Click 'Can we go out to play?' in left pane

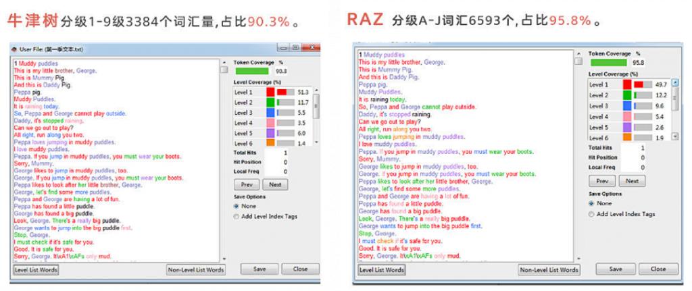[43, 128]
